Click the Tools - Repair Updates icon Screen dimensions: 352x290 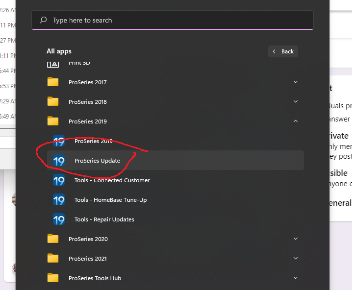59,219
